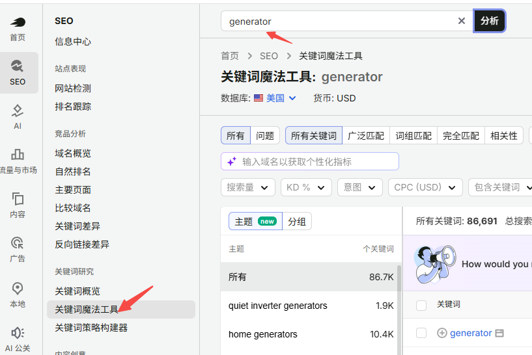Screen dimensions: 532x355
Task: Click the analyze 分析 button
Action: pos(490,21)
